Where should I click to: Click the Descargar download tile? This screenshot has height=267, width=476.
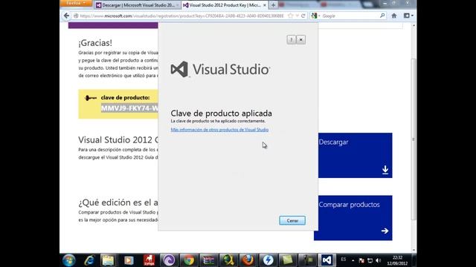point(356,155)
